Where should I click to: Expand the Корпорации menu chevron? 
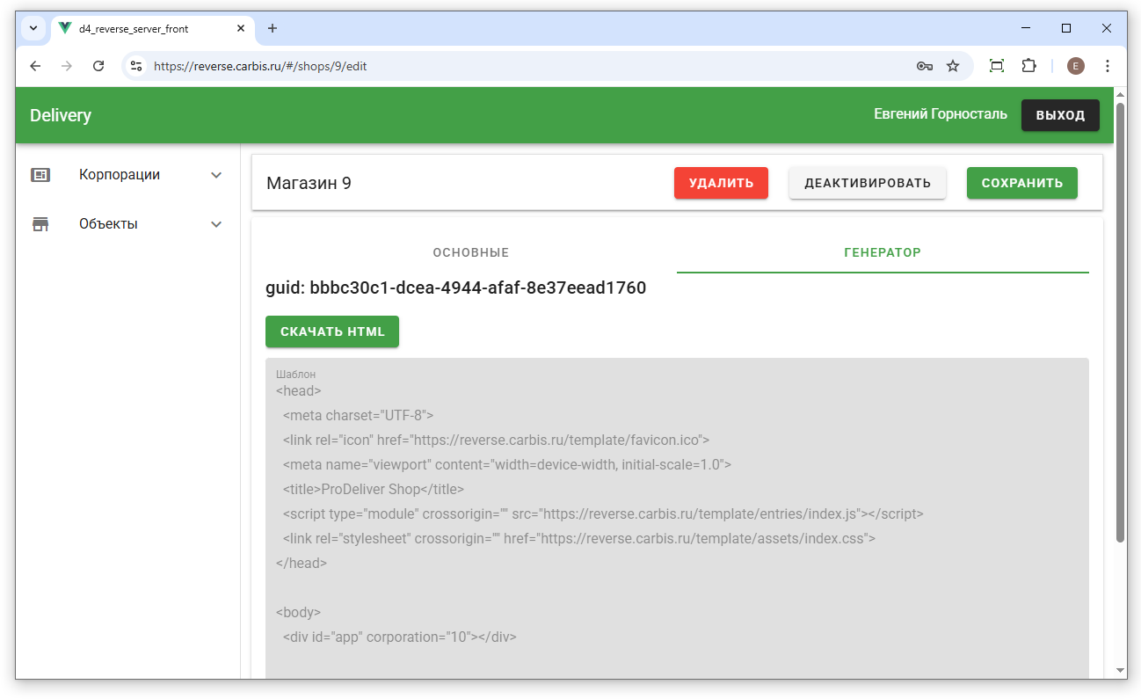pyautogui.click(x=216, y=175)
